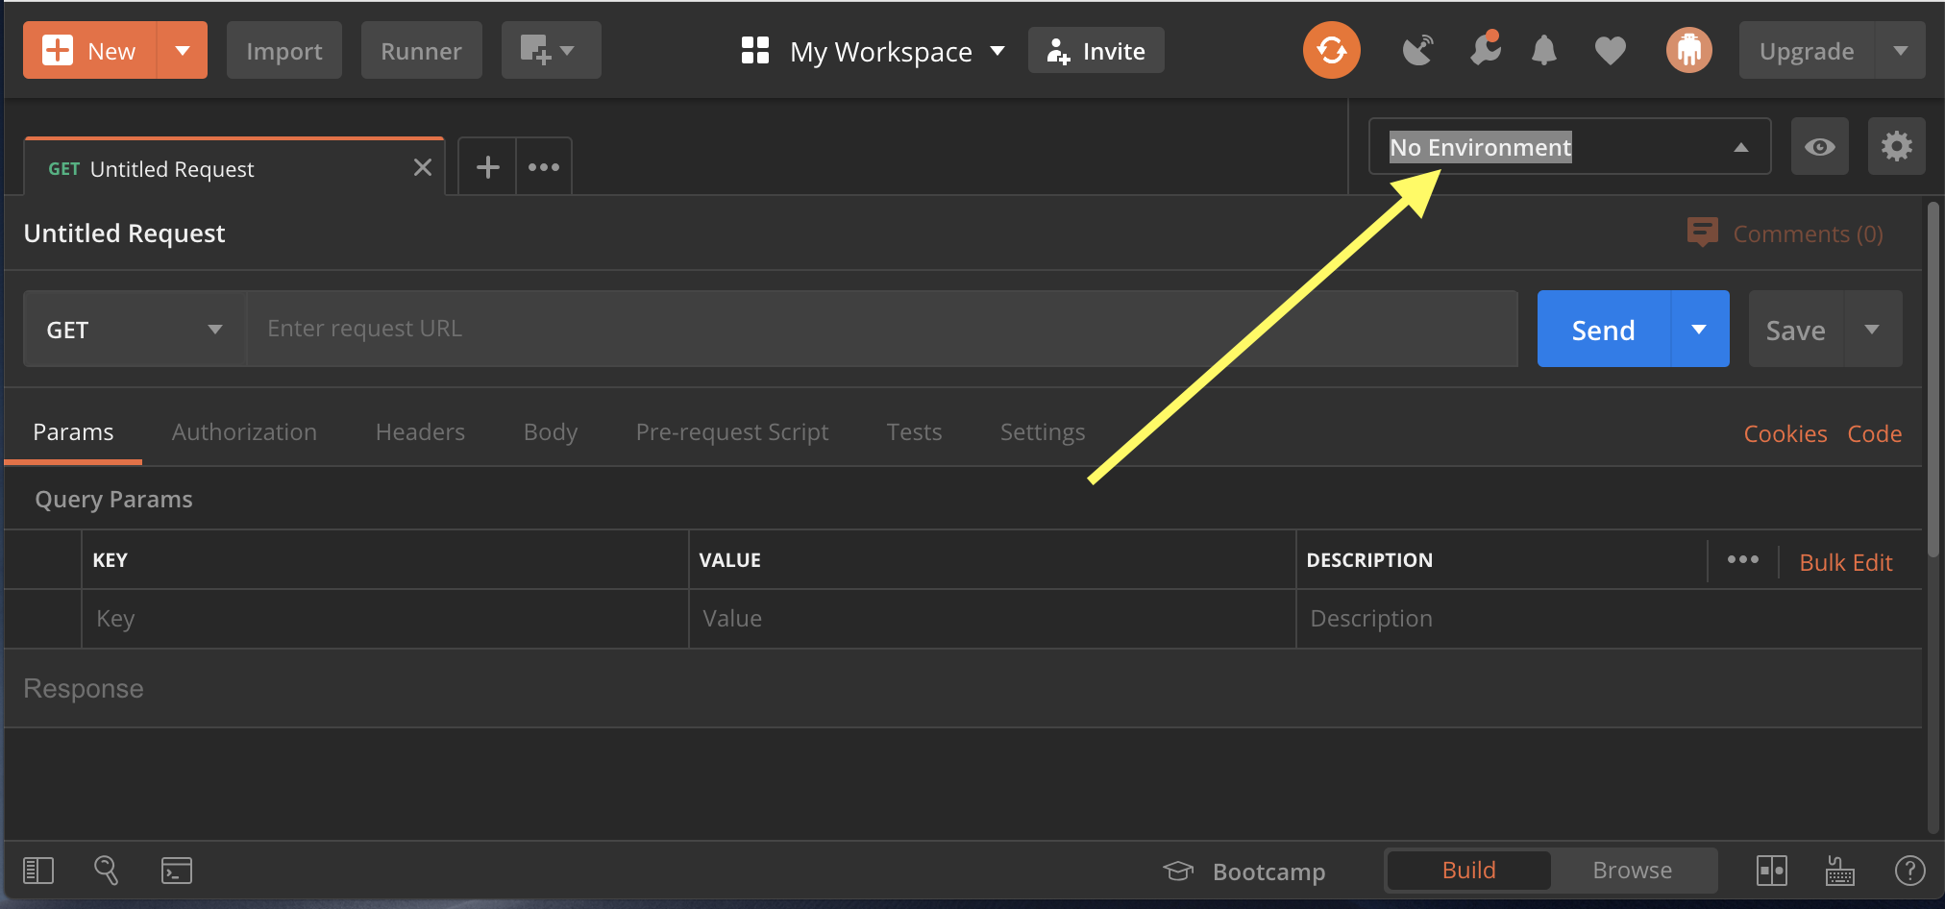Viewport: 1945px width, 909px height.
Task: Open the Postman Console icon
Action: pos(177,871)
